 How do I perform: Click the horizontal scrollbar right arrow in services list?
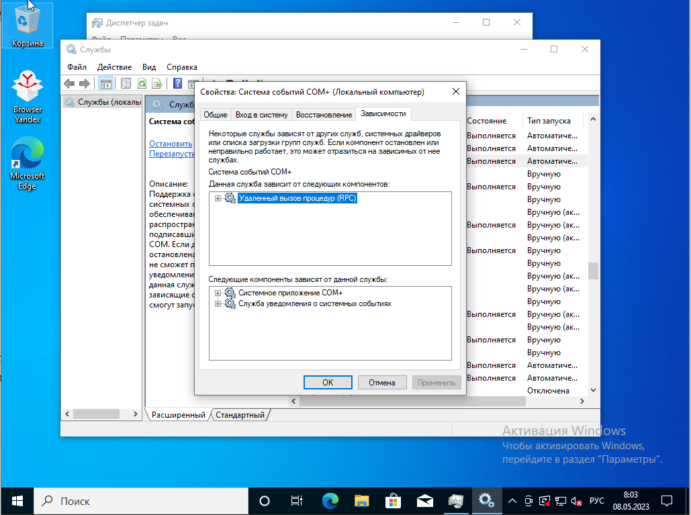pyautogui.click(x=582, y=402)
